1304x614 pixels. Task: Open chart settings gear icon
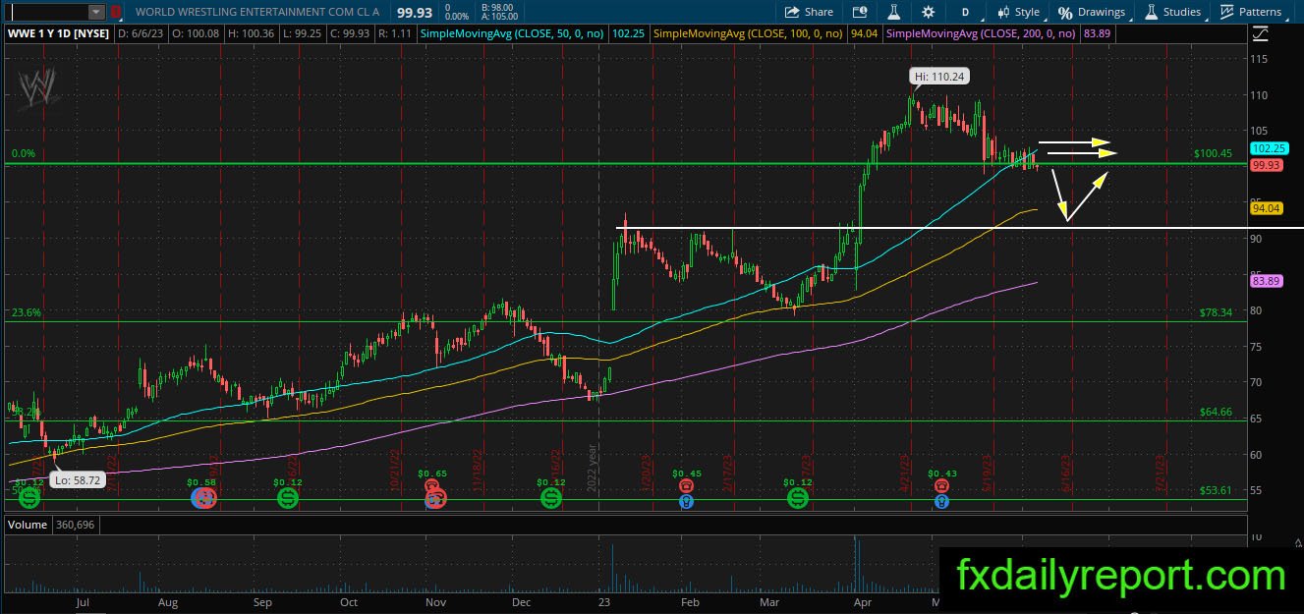click(929, 12)
